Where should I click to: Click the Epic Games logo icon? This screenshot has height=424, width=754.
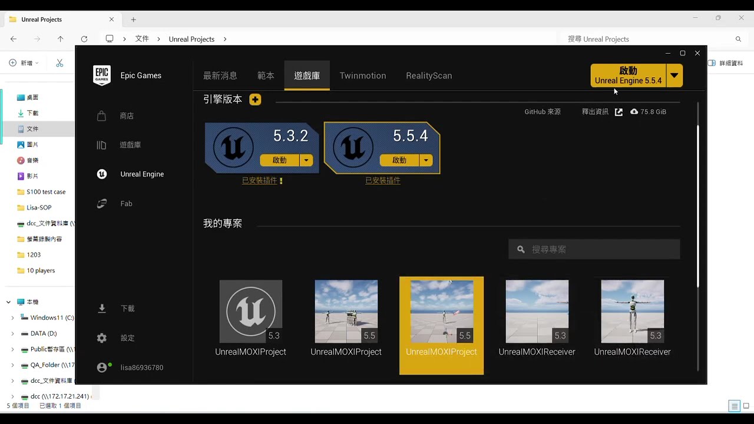click(102, 75)
